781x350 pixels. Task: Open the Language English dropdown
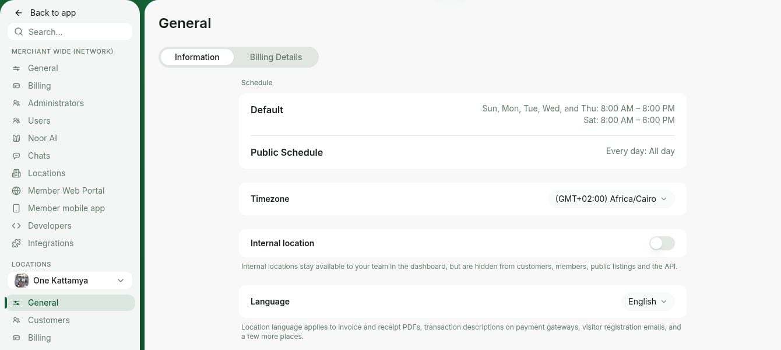pyautogui.click(x=648, y=302)
